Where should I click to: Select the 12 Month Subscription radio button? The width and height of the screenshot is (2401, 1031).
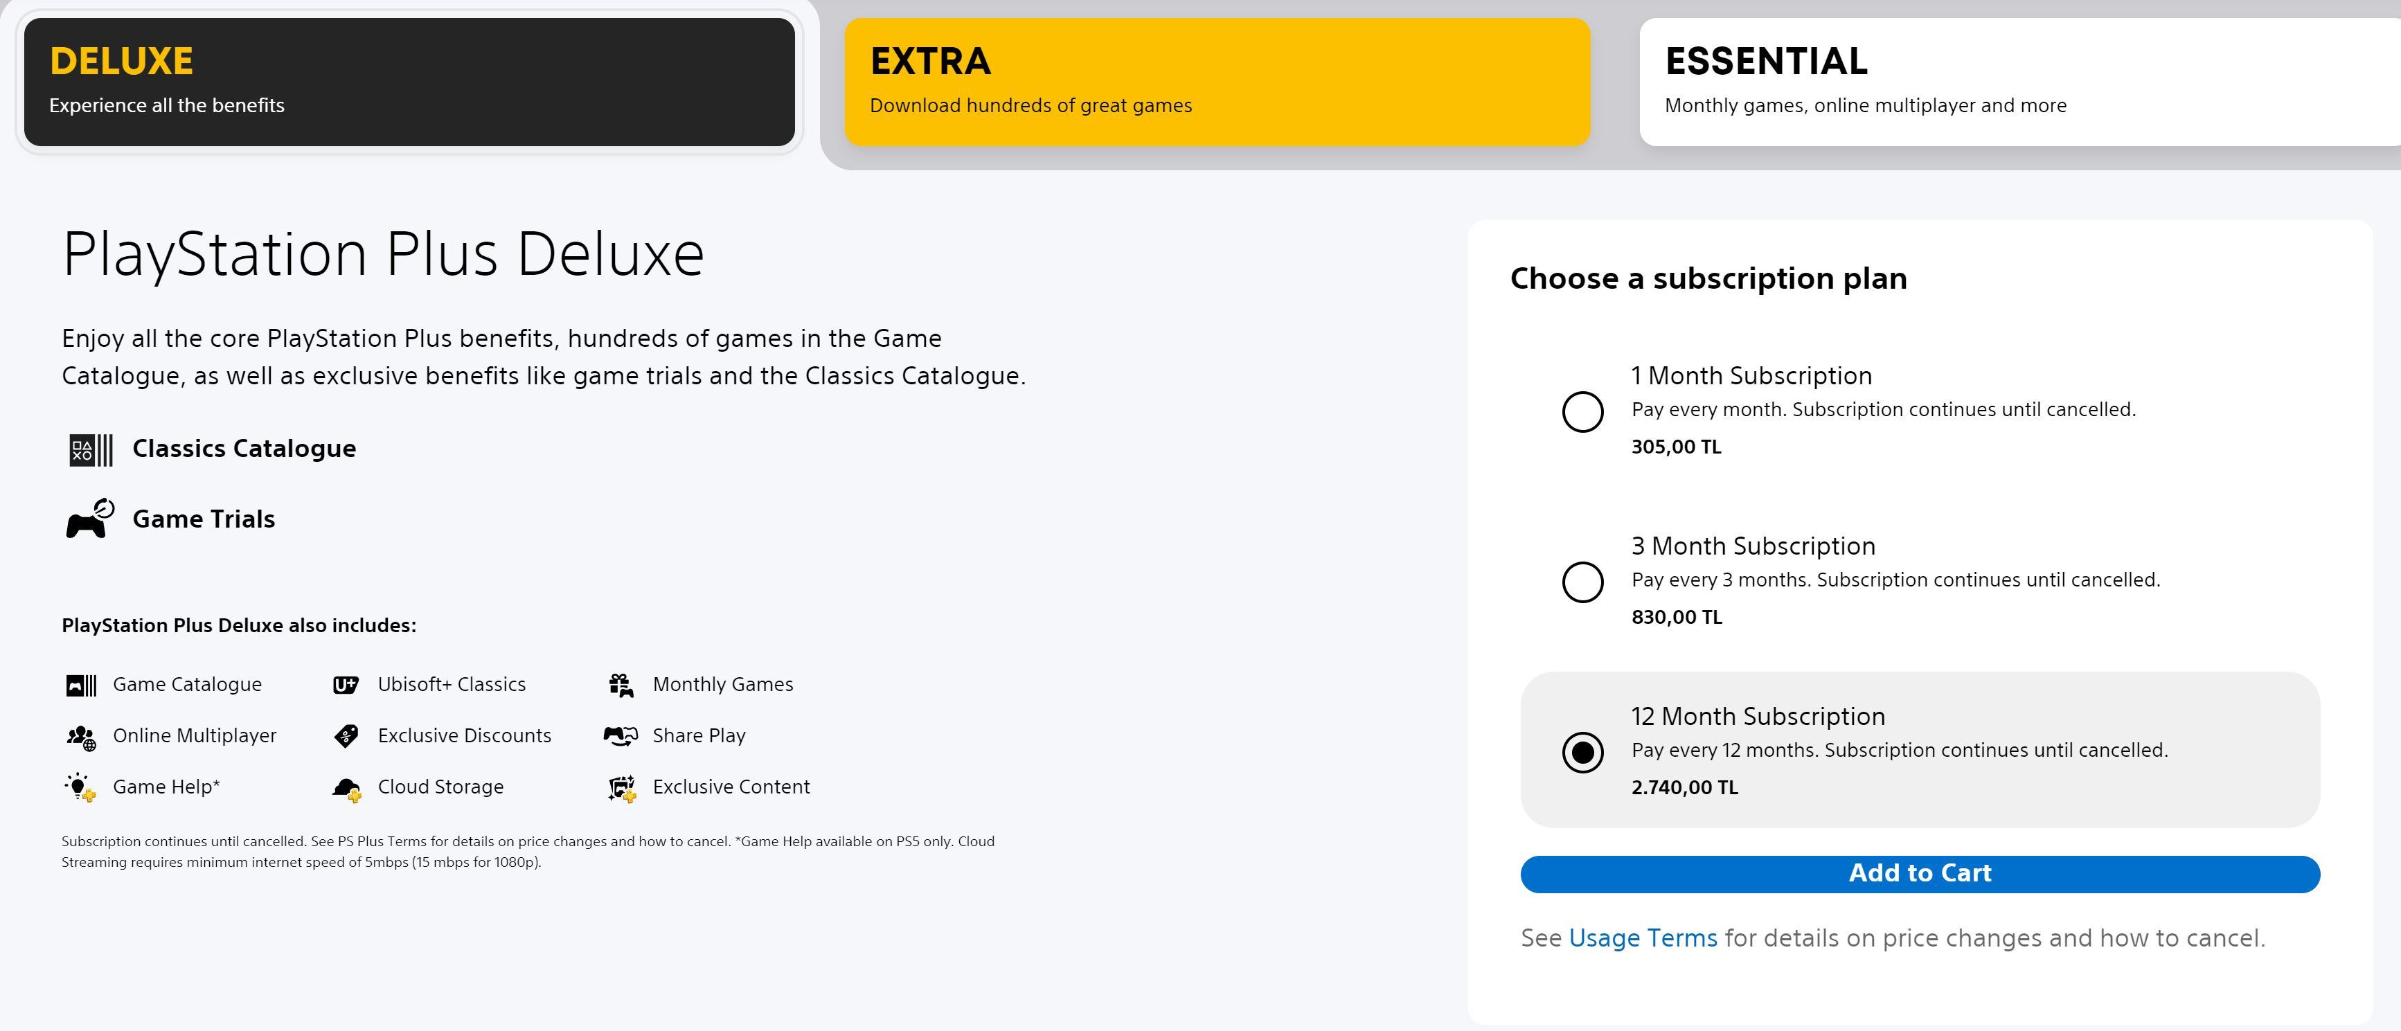(x=1582, y=752)
